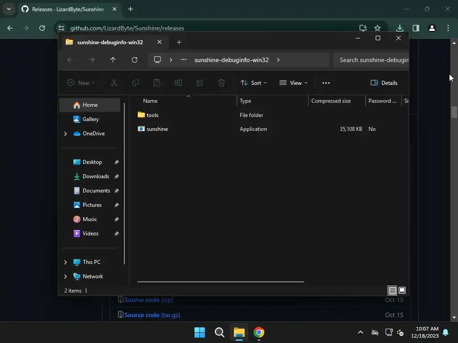Open Music in navigation pane
The height and width of the screenshot is (343, 458).
point(89,219)
